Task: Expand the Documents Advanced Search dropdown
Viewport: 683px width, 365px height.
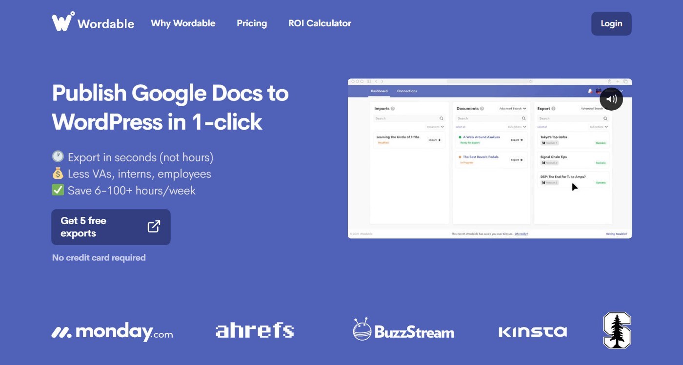Action: click(513, 109)
